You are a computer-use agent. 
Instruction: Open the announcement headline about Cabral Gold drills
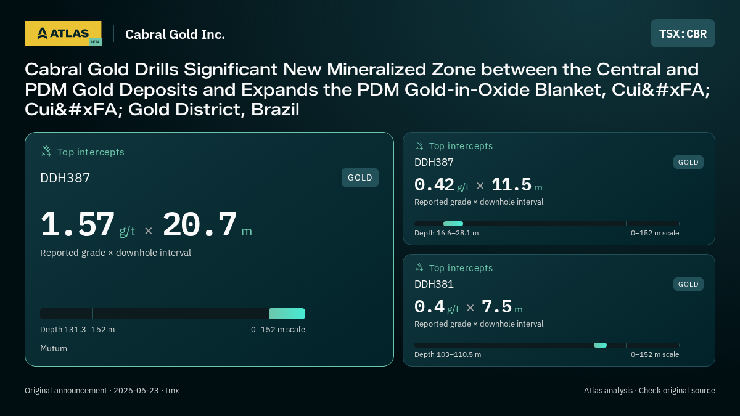point(368,90)
